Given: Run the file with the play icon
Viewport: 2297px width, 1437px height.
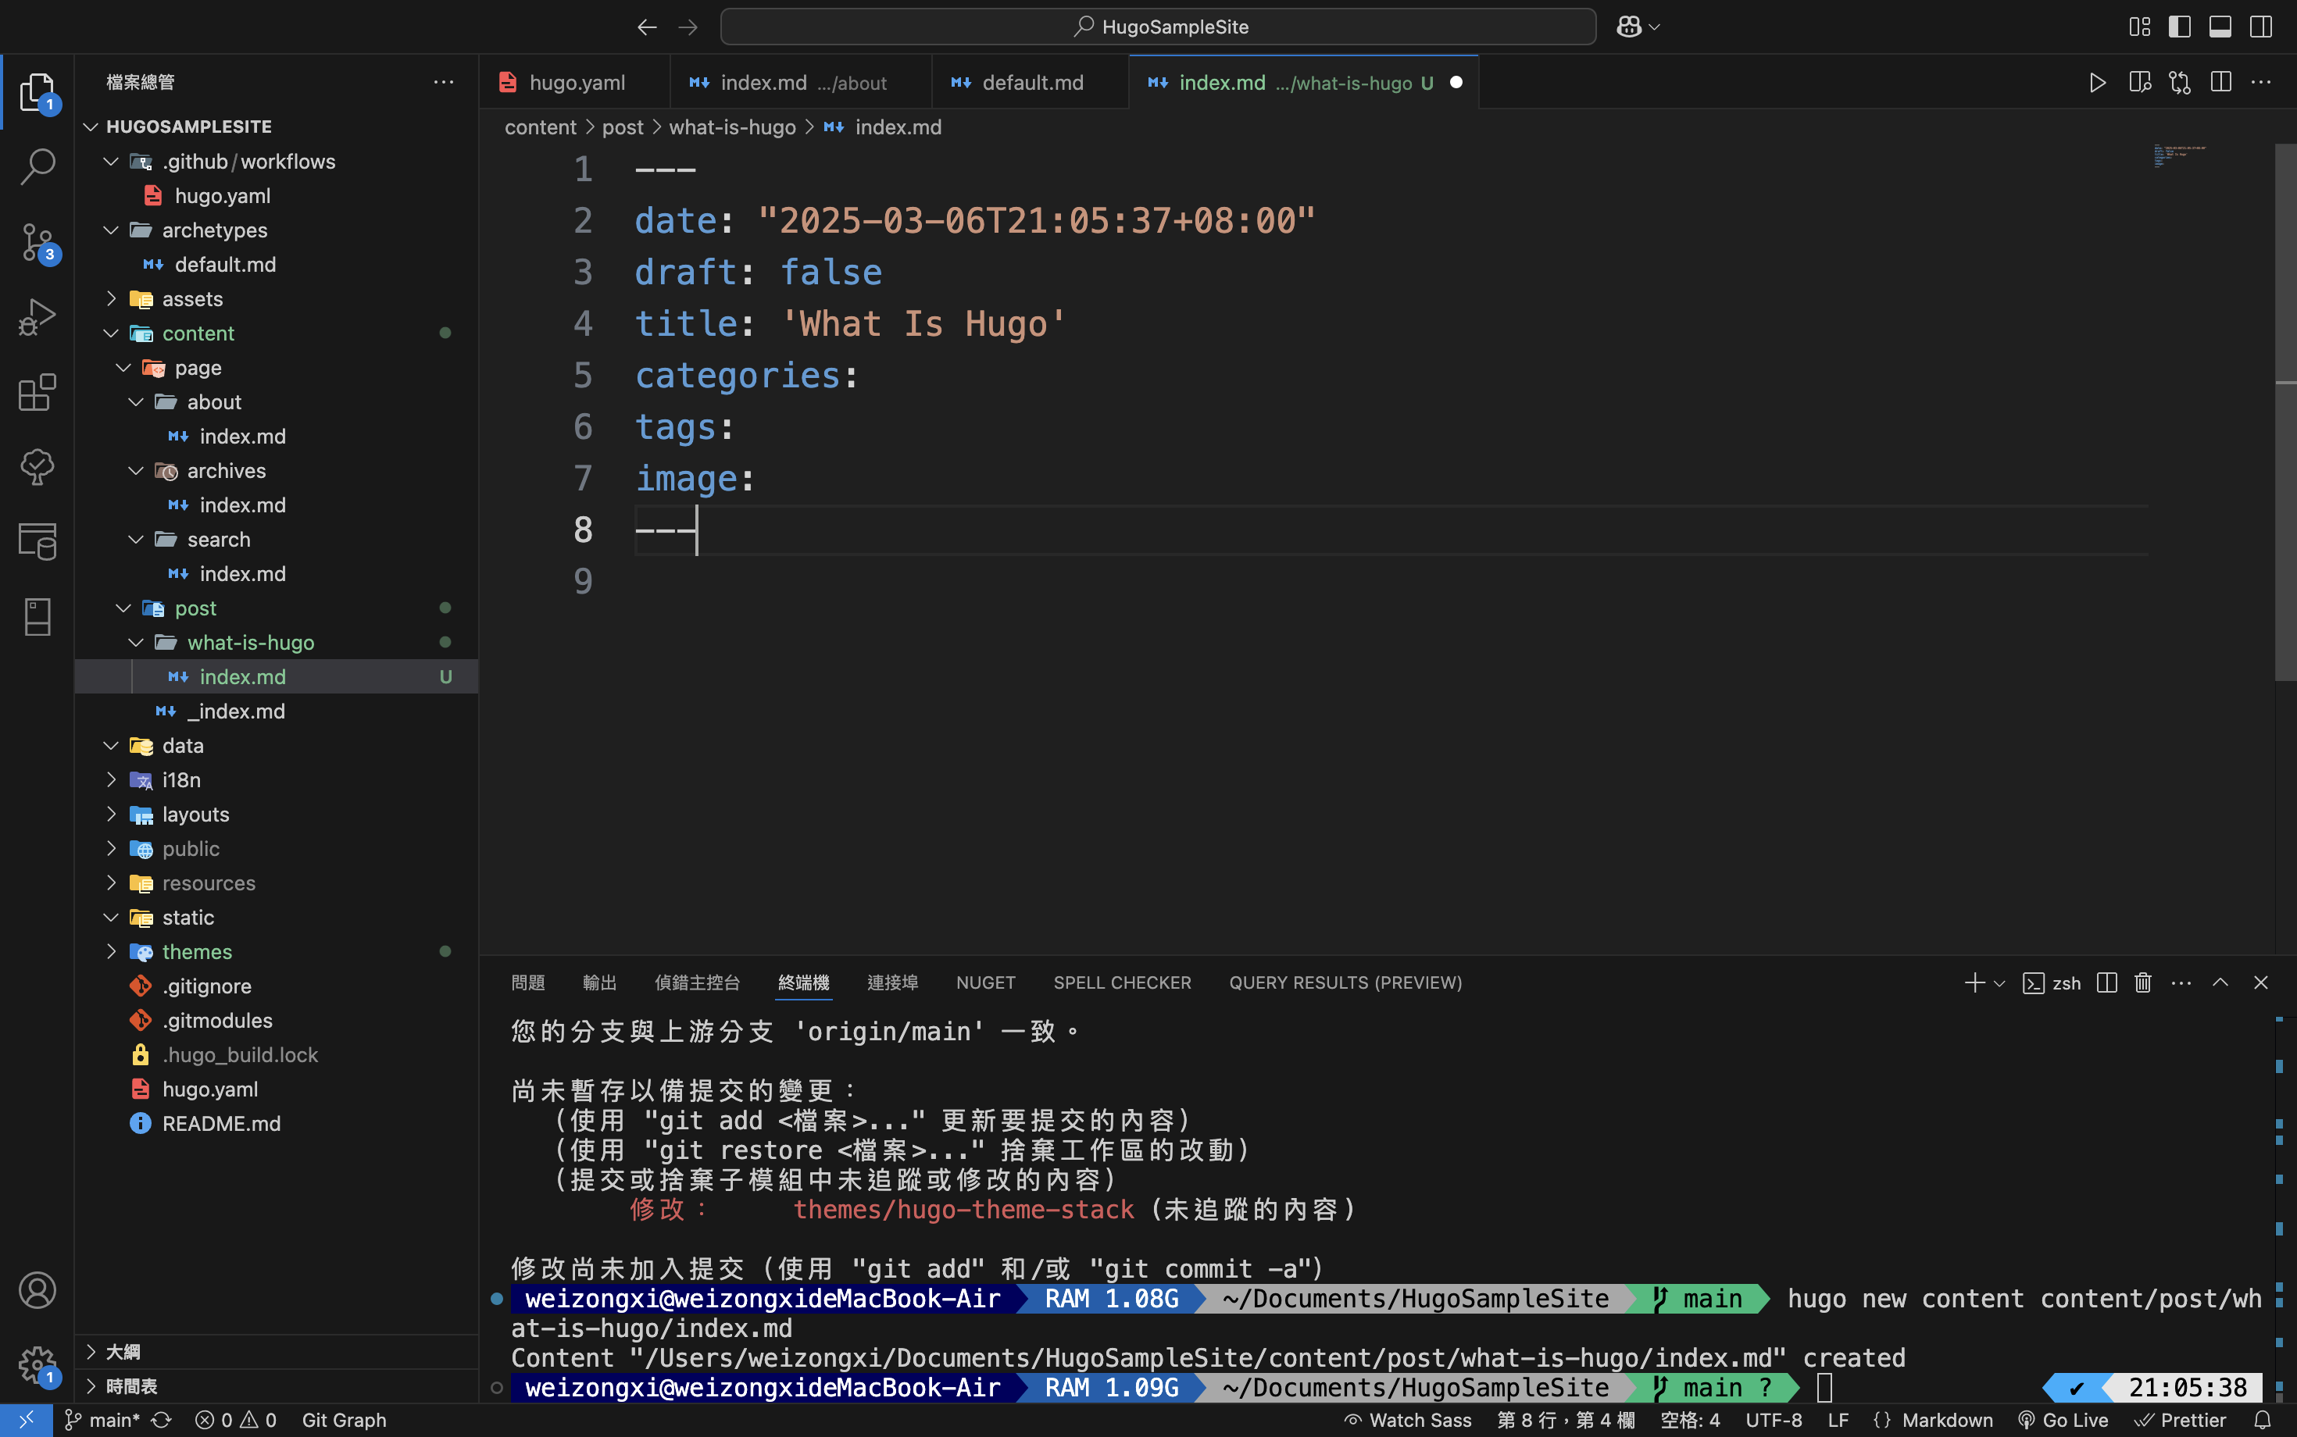Looking at the screenshot, I should [x=2097, y=83].
